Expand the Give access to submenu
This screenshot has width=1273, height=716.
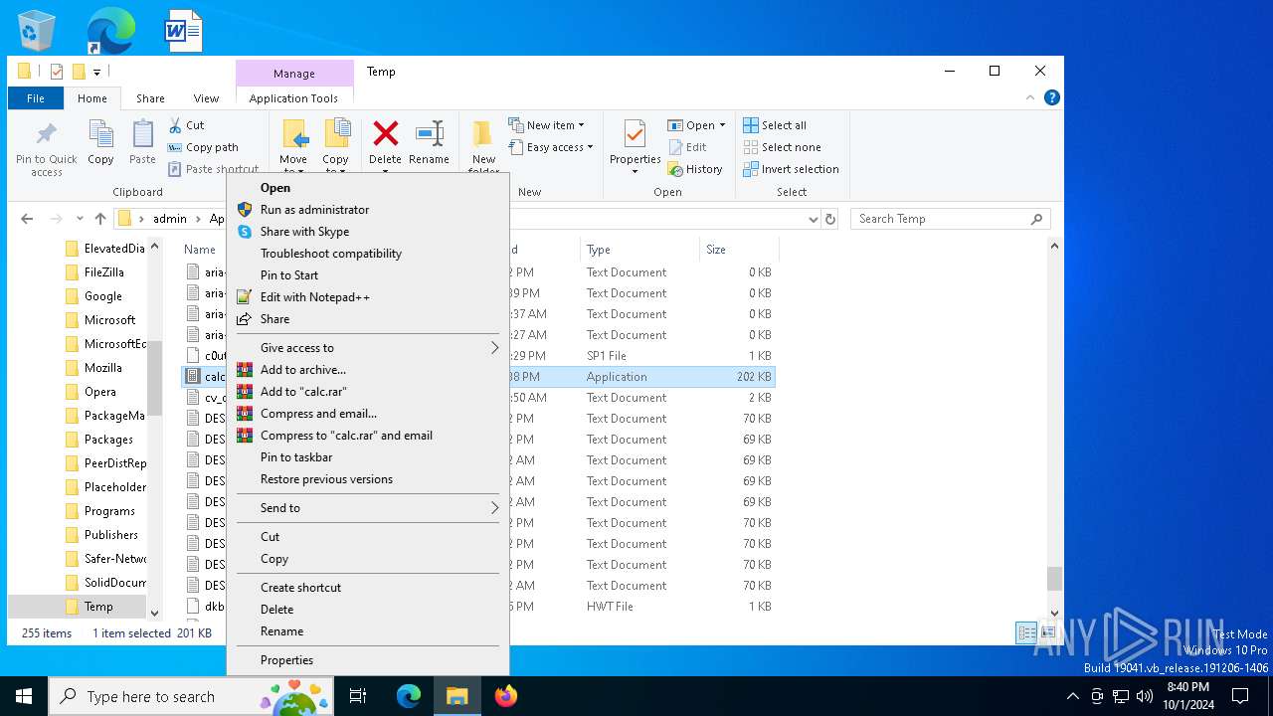[x=368, y=348]
